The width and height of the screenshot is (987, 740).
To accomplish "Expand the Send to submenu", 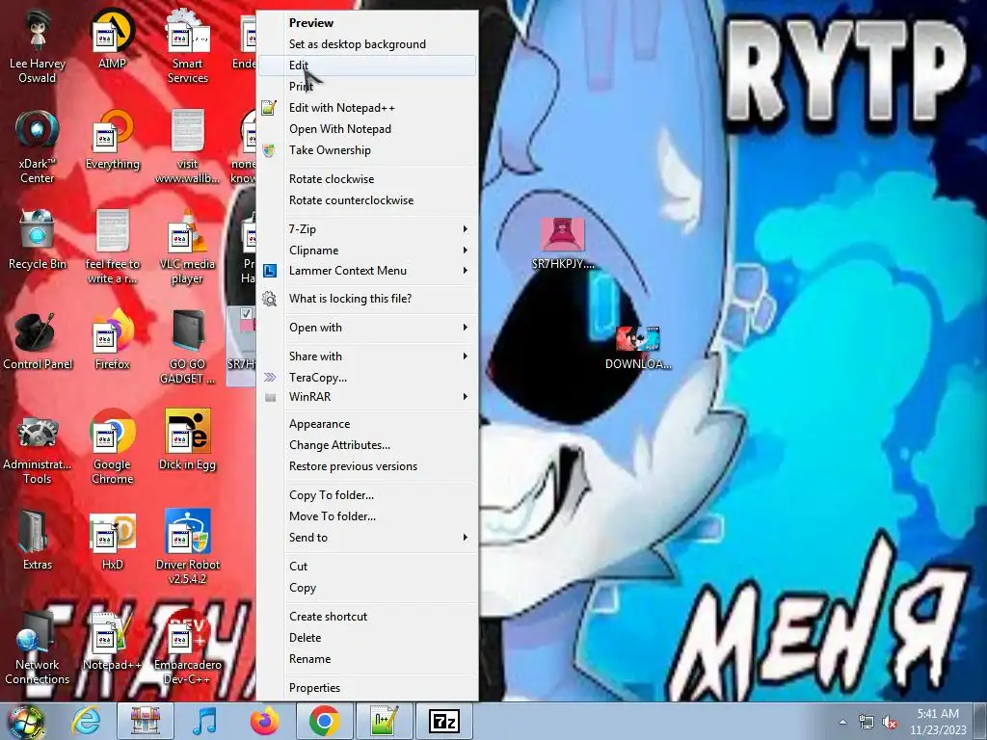I will [x=367, y=538].
